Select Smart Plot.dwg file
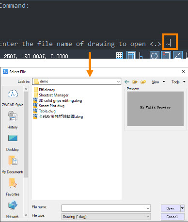Screen dimensions: 188x222 49,106
